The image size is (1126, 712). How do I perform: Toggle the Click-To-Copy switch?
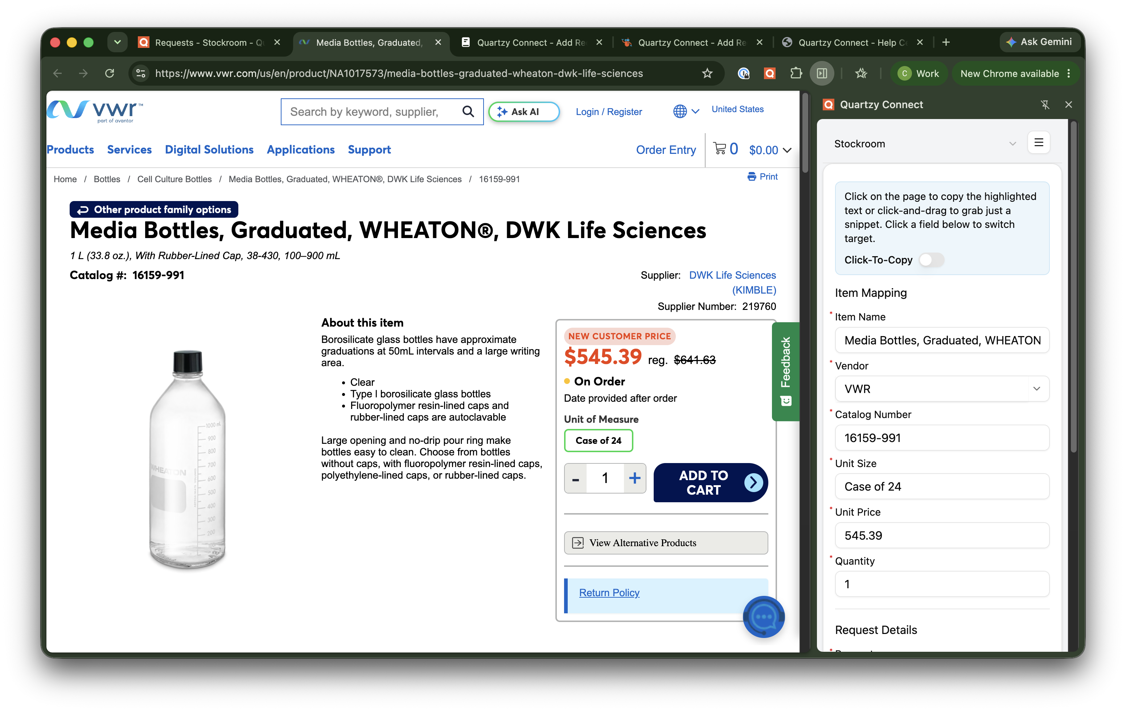[931, 259]
